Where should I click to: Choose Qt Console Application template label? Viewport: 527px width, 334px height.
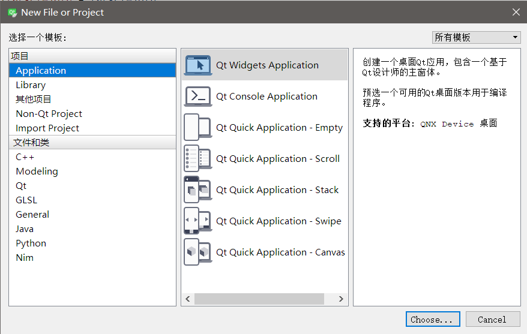click(x=267, y=97)
